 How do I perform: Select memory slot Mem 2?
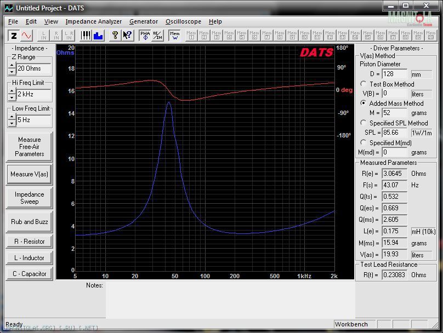click(204, 36)
